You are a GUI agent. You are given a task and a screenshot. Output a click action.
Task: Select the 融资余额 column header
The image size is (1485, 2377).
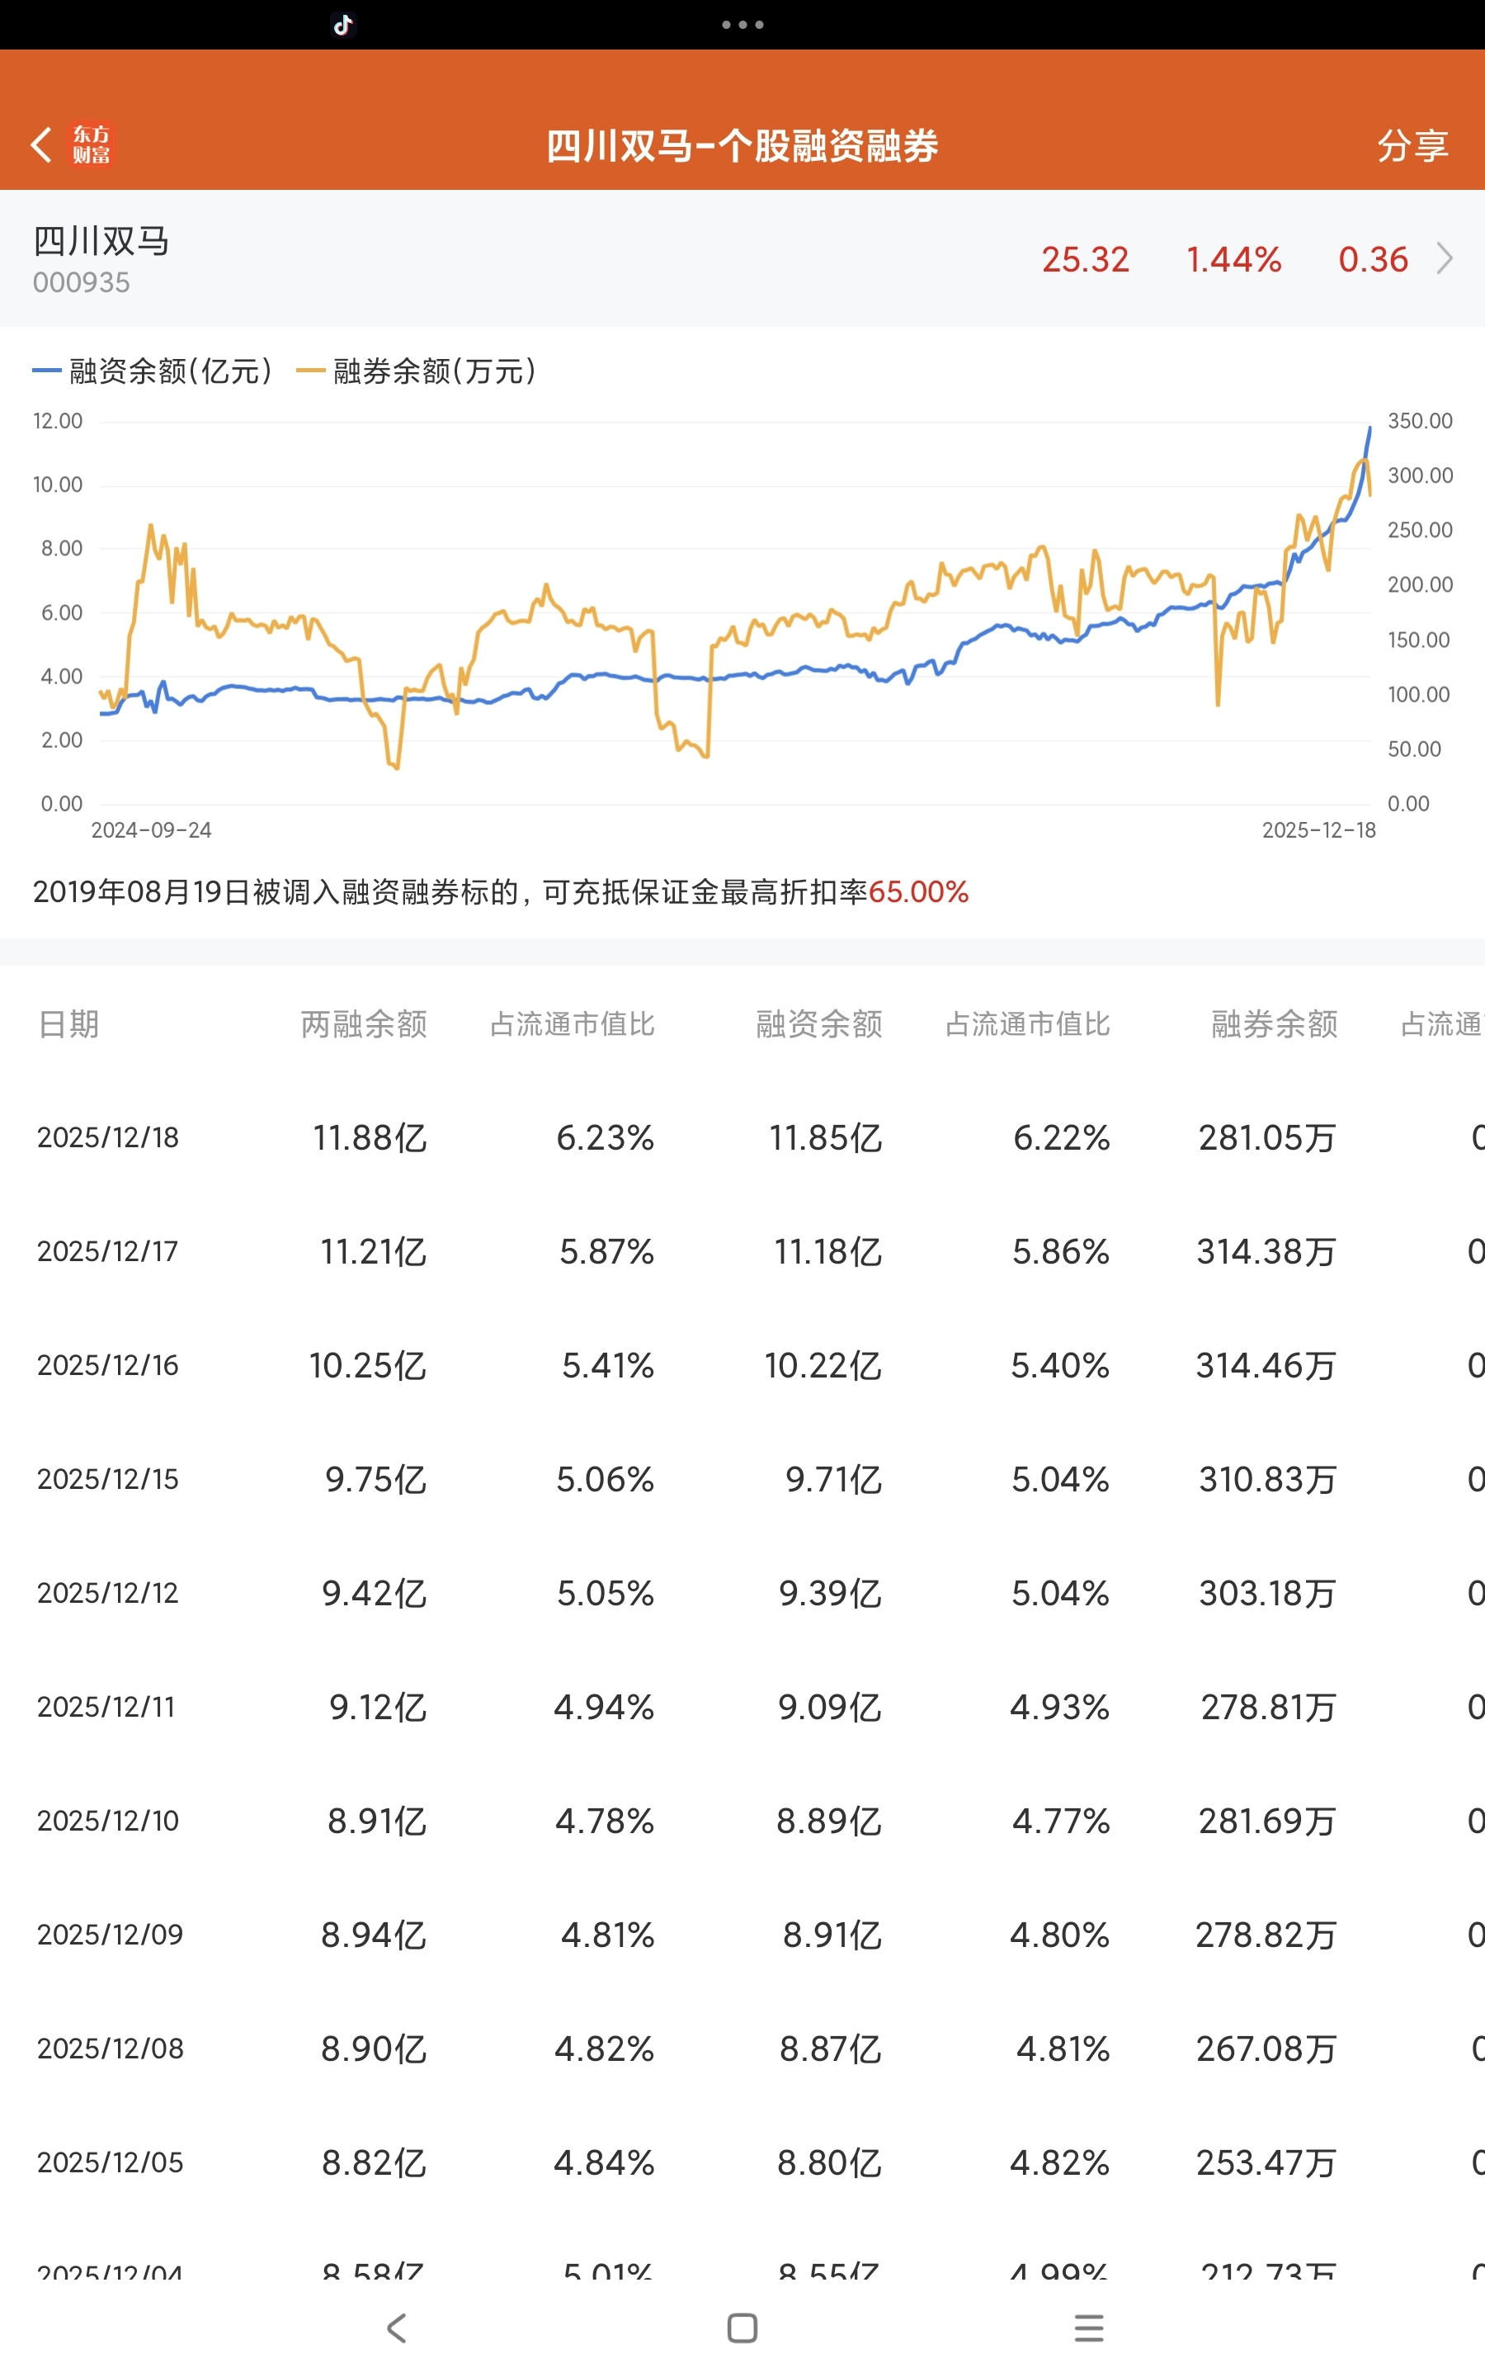pyautogui.click(x=818, y=1023)
